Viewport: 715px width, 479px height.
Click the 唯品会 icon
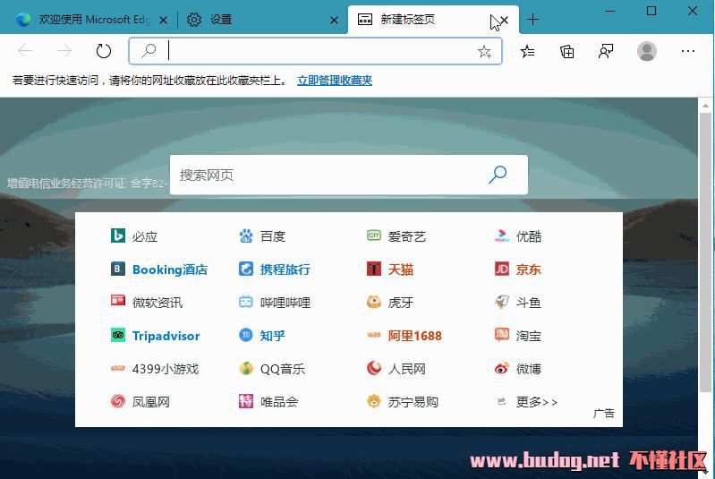[246, 401]
